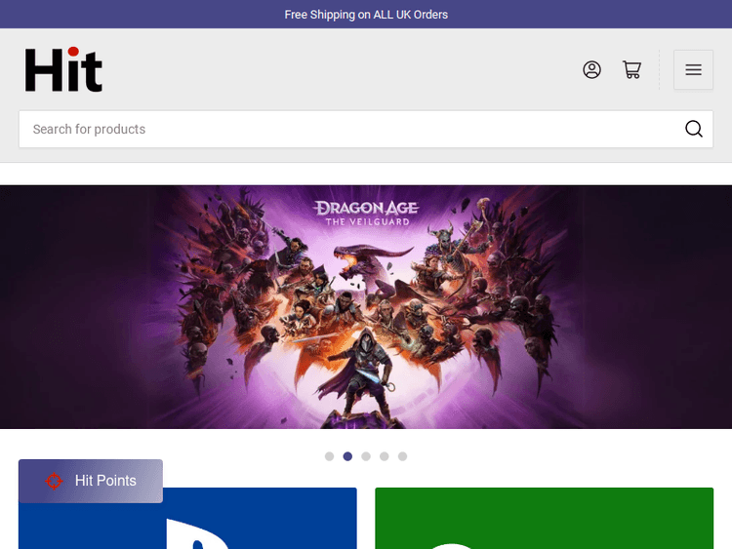Select the highlighted second carousel dot
This screenshot has width=732, height=549.
click(347, 456)
